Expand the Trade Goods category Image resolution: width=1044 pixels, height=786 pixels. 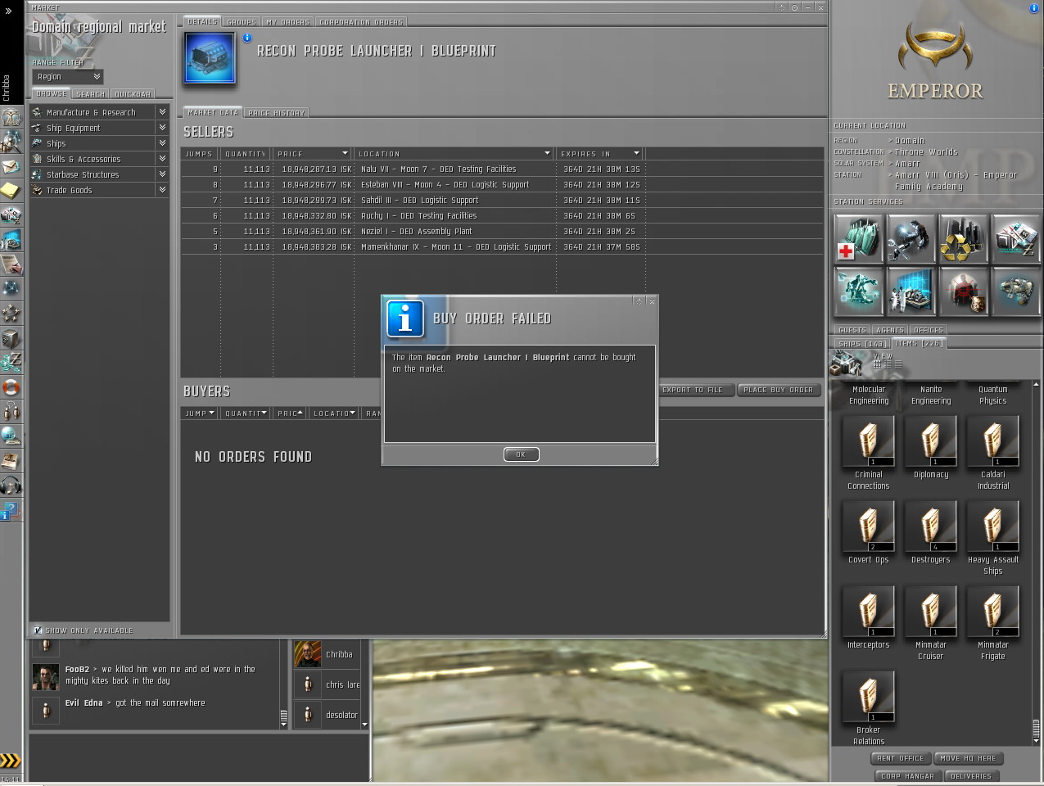click(98, 190)
